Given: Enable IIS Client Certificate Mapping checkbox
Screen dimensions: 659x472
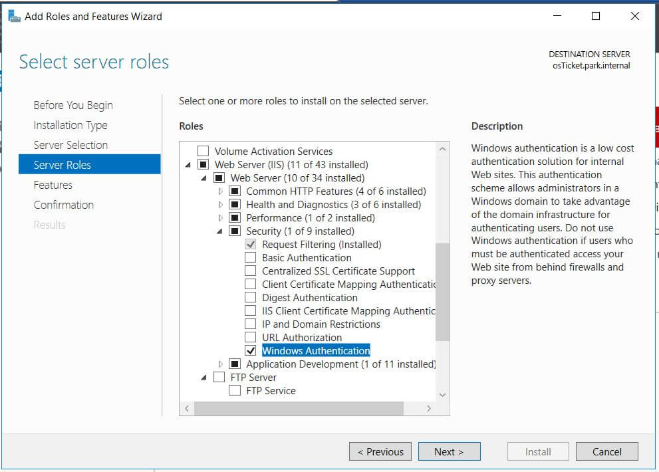Looking at the screenshot, I should pyautogui.click(x=251, y=311).
